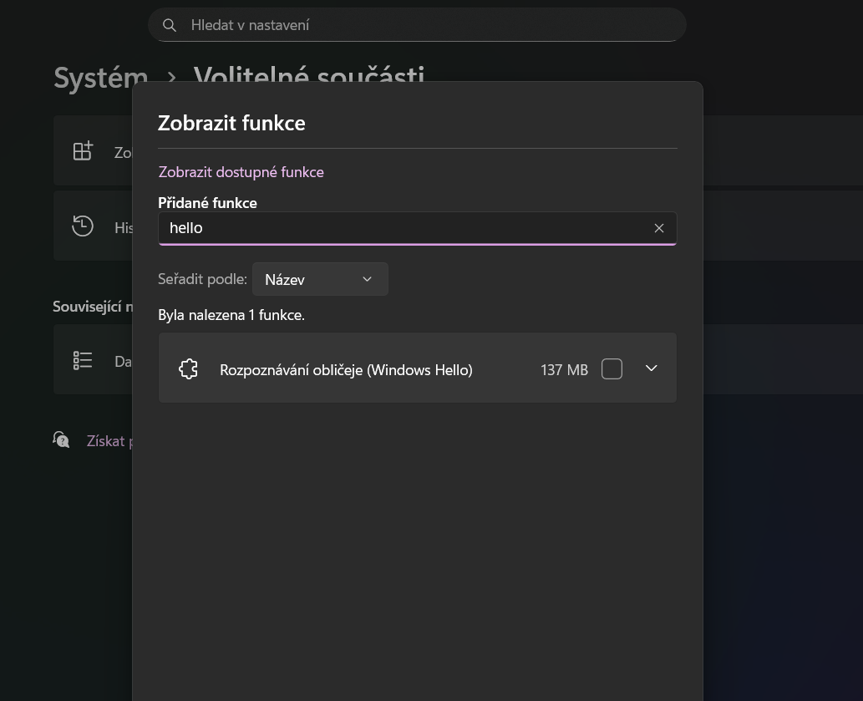Click the add feature grid icon

(83, 150)
